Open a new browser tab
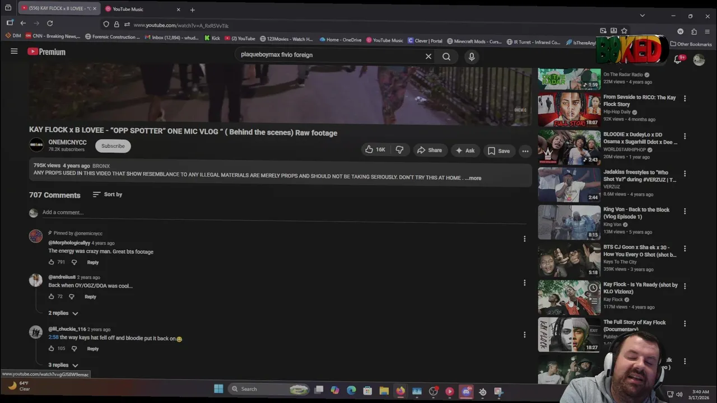 click(x=192, y=10)
